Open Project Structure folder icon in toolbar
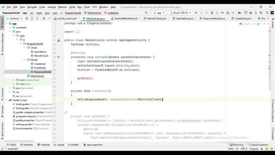 (239, 13)
